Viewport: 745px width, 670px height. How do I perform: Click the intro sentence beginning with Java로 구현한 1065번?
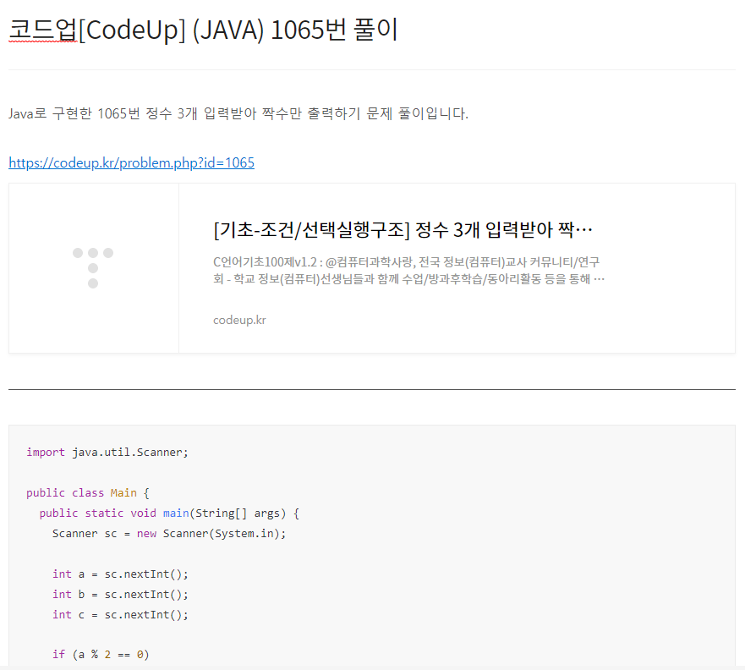pyautogui.click(x=238, y=113)
